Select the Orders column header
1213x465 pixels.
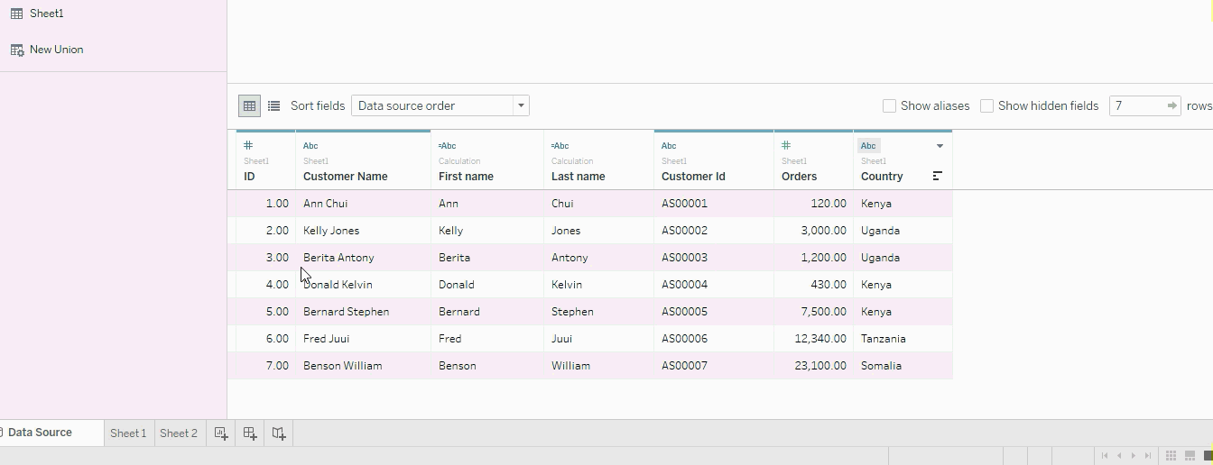[x=799, y=177]
